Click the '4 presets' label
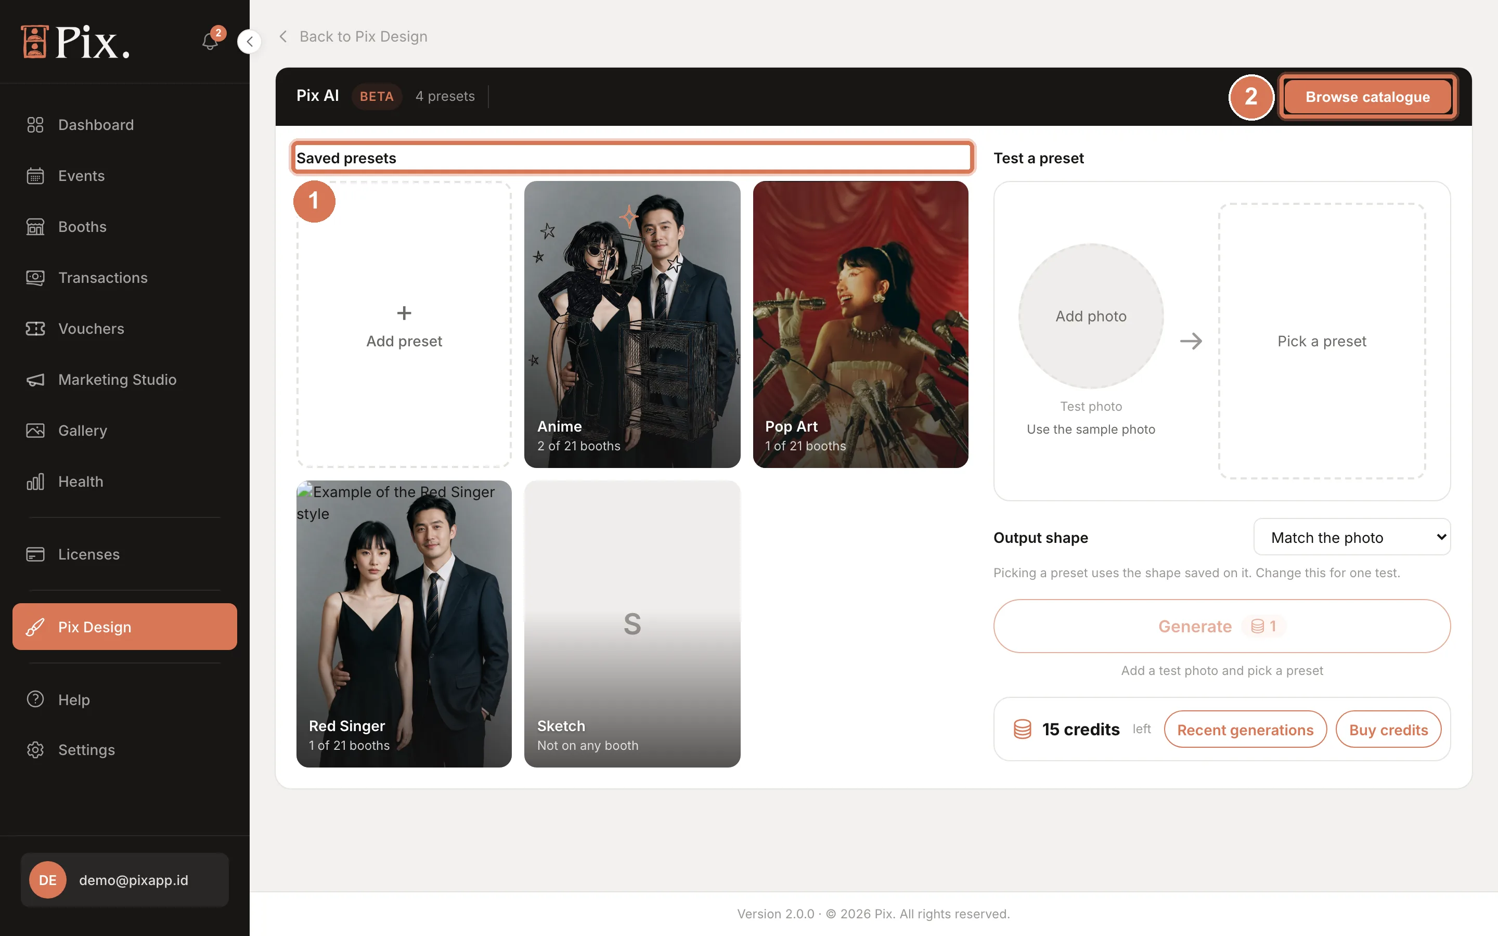 pyautogui.click(x=445, y=97)
